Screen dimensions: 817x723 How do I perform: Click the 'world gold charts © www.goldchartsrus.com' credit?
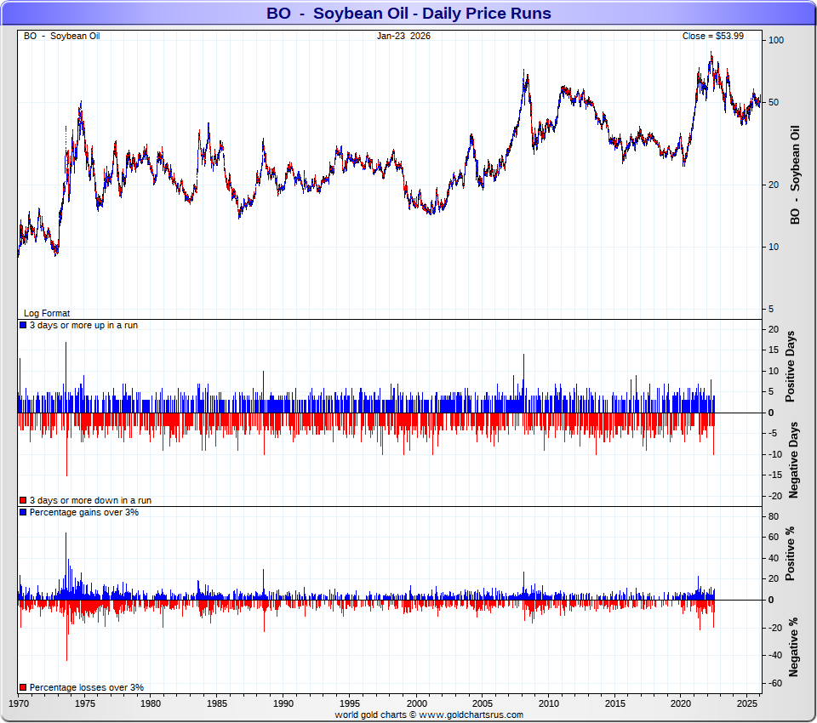pyautogui.click(x=429, y=714)
